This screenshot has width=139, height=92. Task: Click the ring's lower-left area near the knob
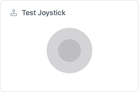click(57, 62)
